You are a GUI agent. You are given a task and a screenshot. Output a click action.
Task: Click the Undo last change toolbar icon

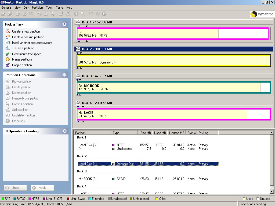(91, 13)
